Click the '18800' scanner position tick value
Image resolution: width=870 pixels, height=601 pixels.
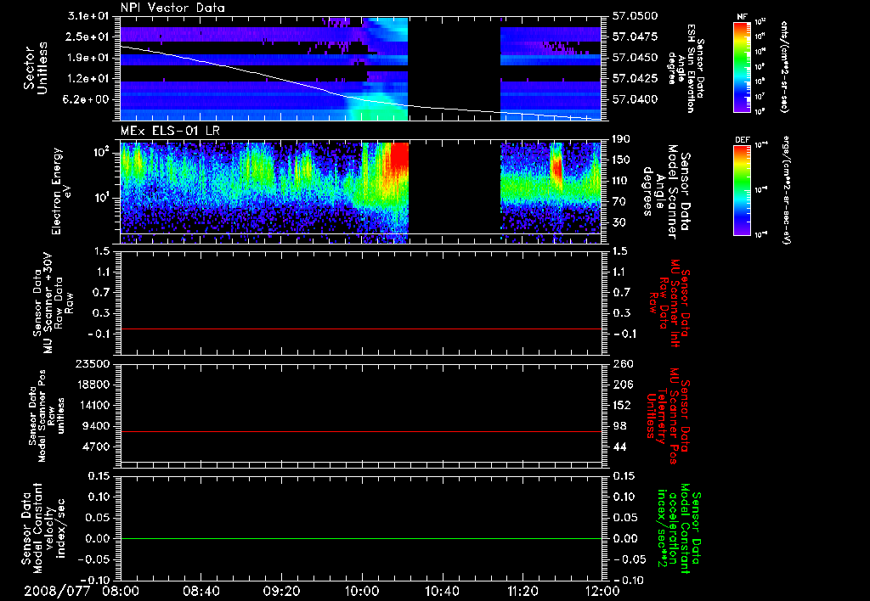[92, 385]
